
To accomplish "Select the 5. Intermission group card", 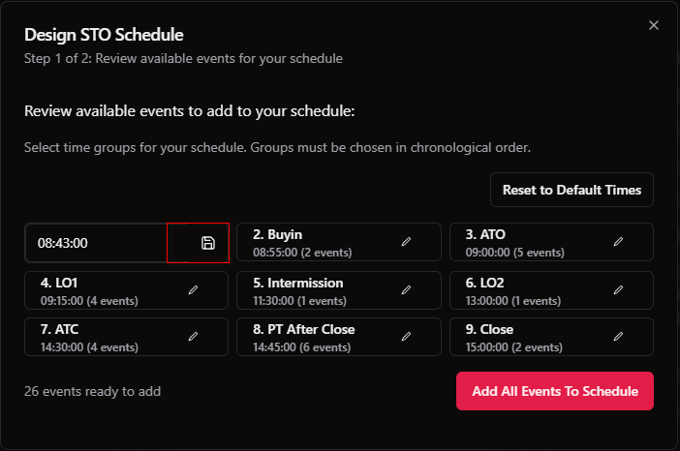I will tap(339, 290).
